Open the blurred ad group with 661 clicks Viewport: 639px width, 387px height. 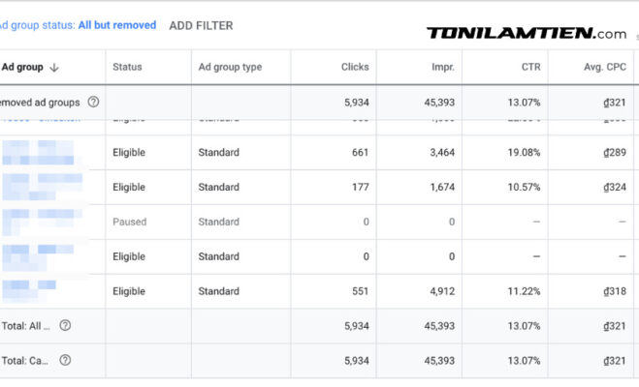[42, 153]
